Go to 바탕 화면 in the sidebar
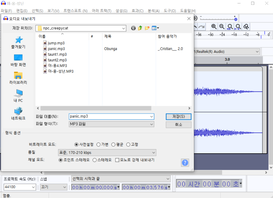 tap(18, 60)
